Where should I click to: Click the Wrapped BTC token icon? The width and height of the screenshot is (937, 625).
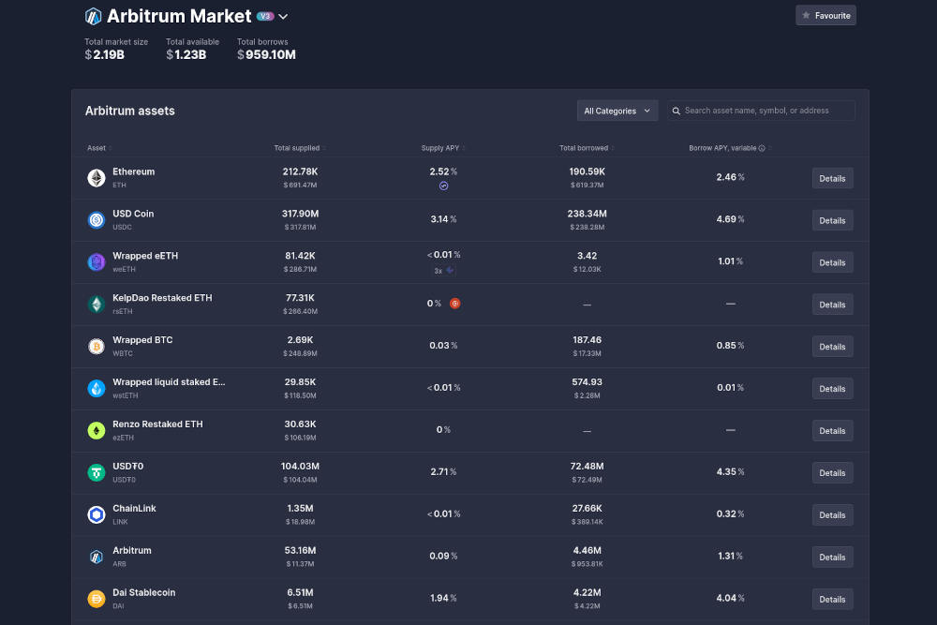(x=96, y=346)
